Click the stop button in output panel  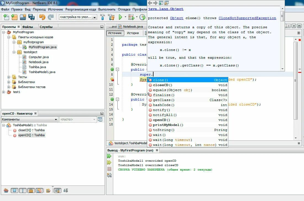[x=109, y=169]
